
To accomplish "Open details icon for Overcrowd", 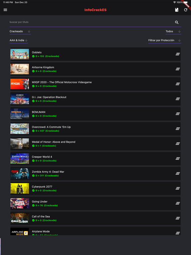I will click(178, 128).
